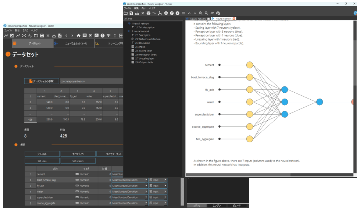Click the zoom in magnifier in Viewer toolbar
The width and height of the screenshot is (360, 210).
[201, 13]
